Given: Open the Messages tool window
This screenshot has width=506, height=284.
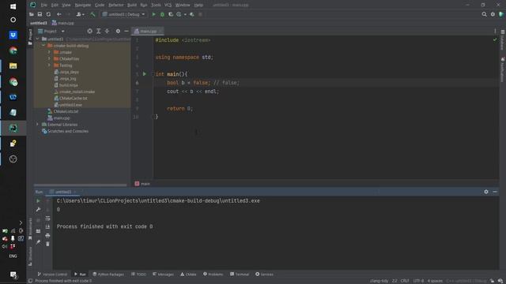Looking at the screenshot, I should 164,275.
